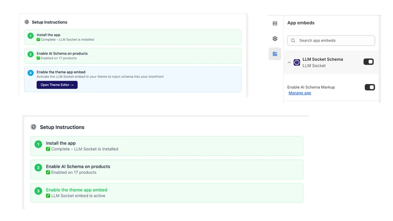
Task: Click the check mark beside bottom 'Enabled on 17 products'
Action: [48, 172]
